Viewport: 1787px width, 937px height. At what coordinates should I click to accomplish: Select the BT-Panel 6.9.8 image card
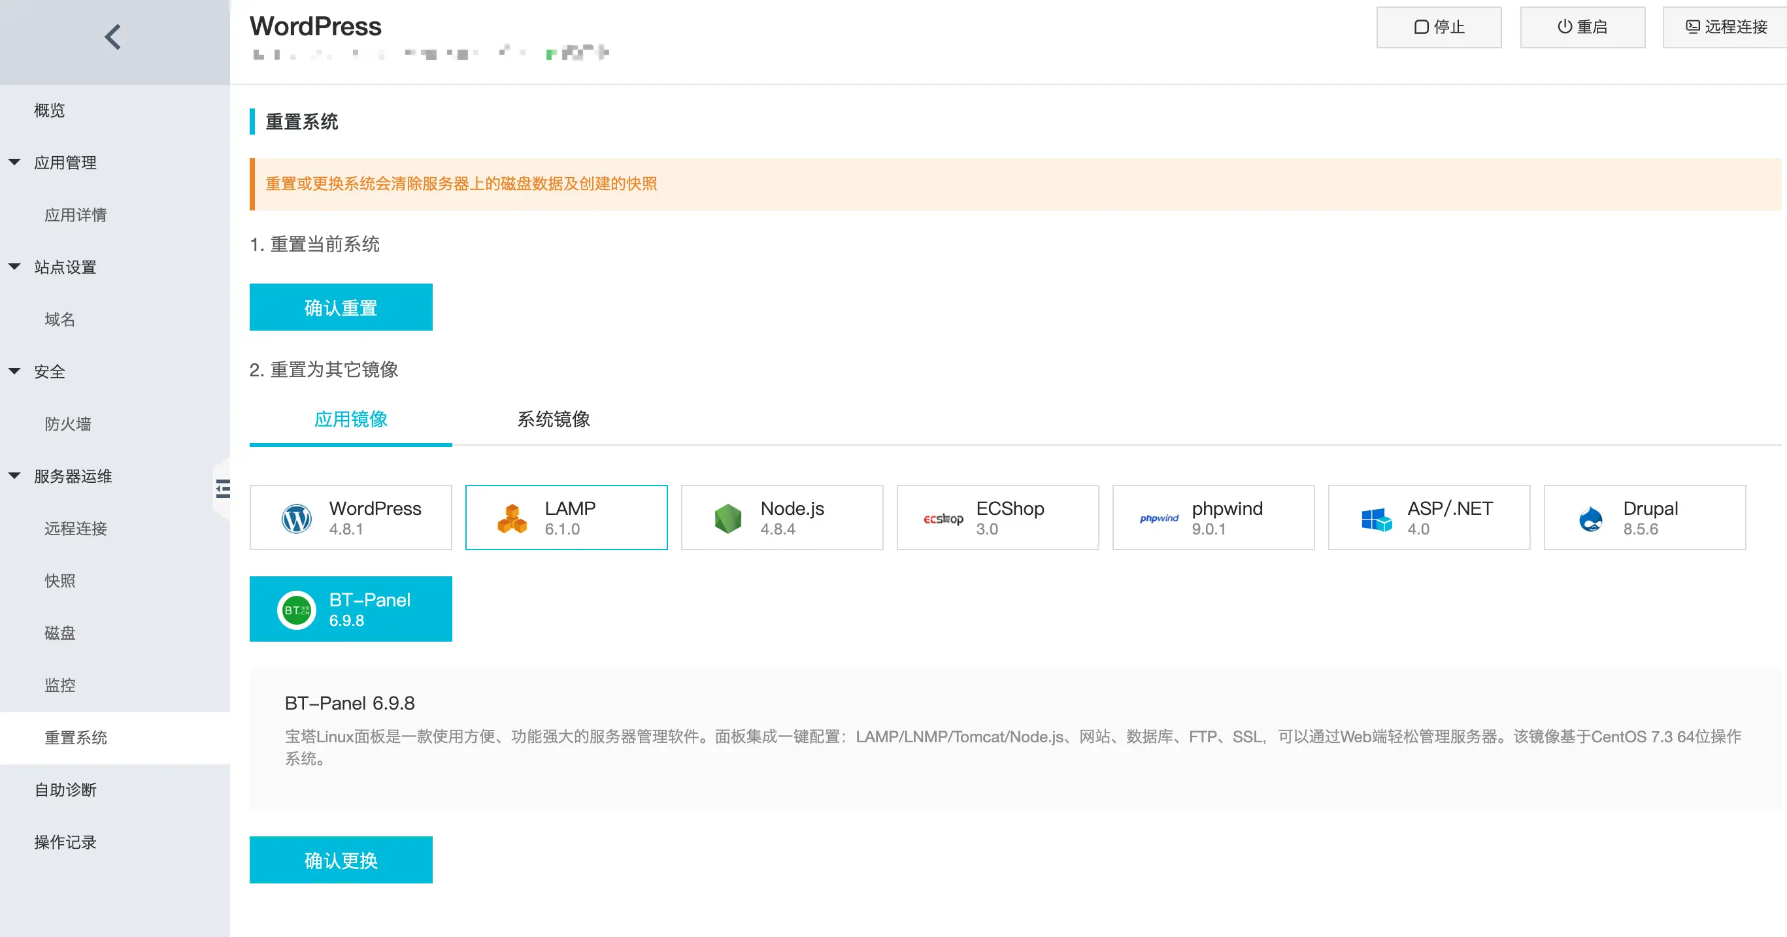point(350,609)
